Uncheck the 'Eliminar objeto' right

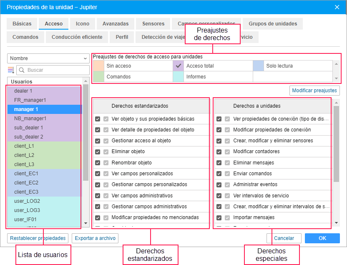point(98,151)
